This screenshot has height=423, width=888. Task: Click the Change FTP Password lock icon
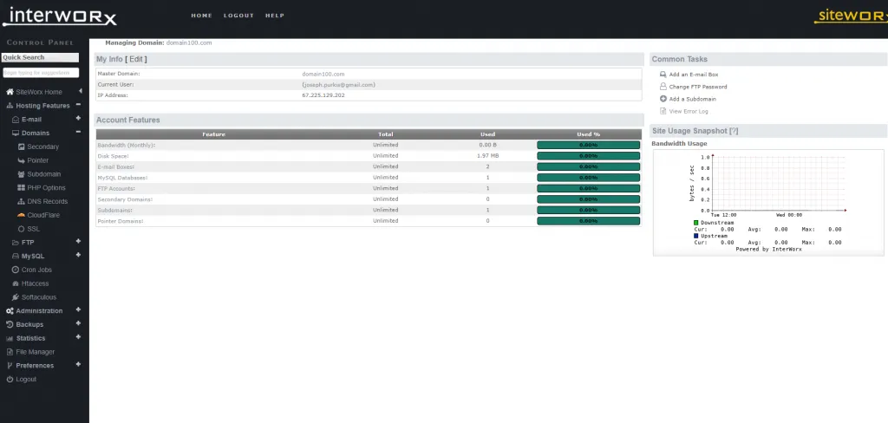(x=663, y=87)
